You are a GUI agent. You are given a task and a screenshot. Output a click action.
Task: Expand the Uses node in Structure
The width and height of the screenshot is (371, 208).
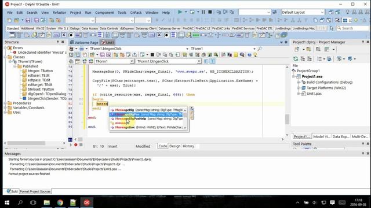[5, 112]
